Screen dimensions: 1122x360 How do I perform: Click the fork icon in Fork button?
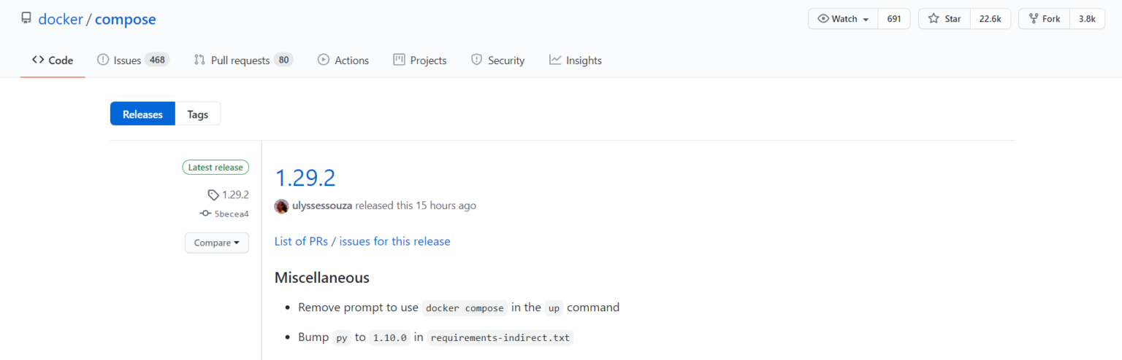pos(1033,19)
